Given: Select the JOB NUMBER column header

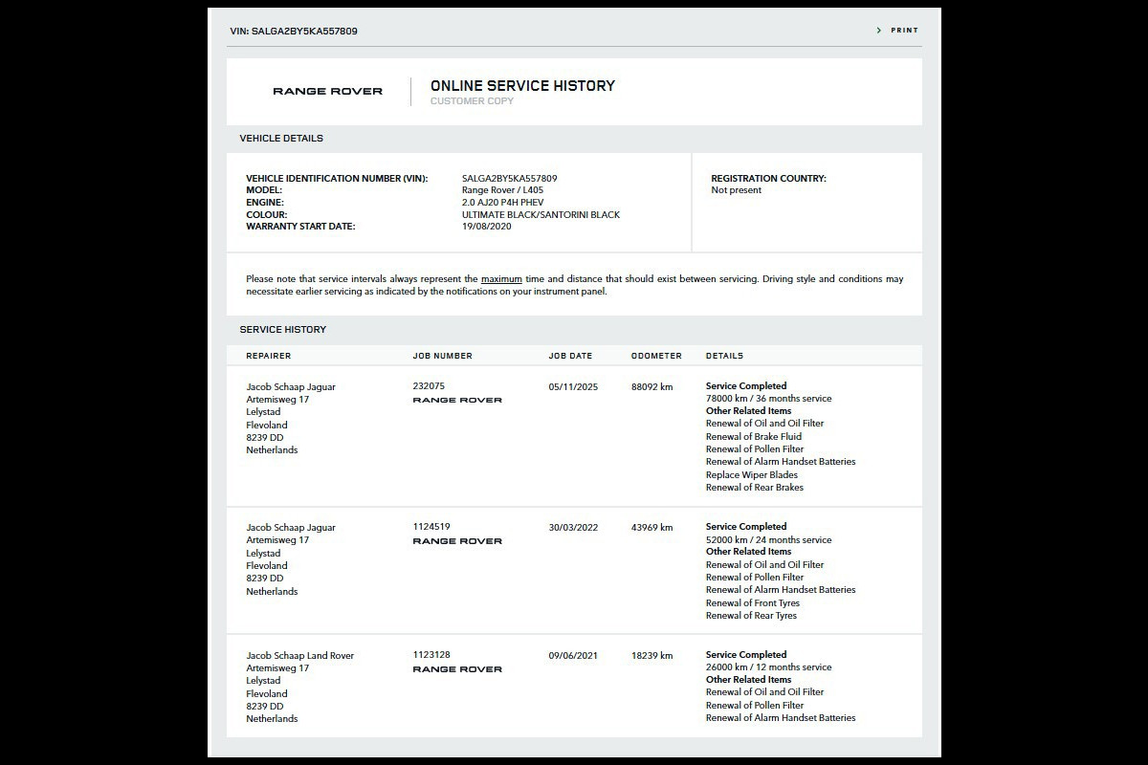Looking at the screenshot, I should [x=442, y=356].
